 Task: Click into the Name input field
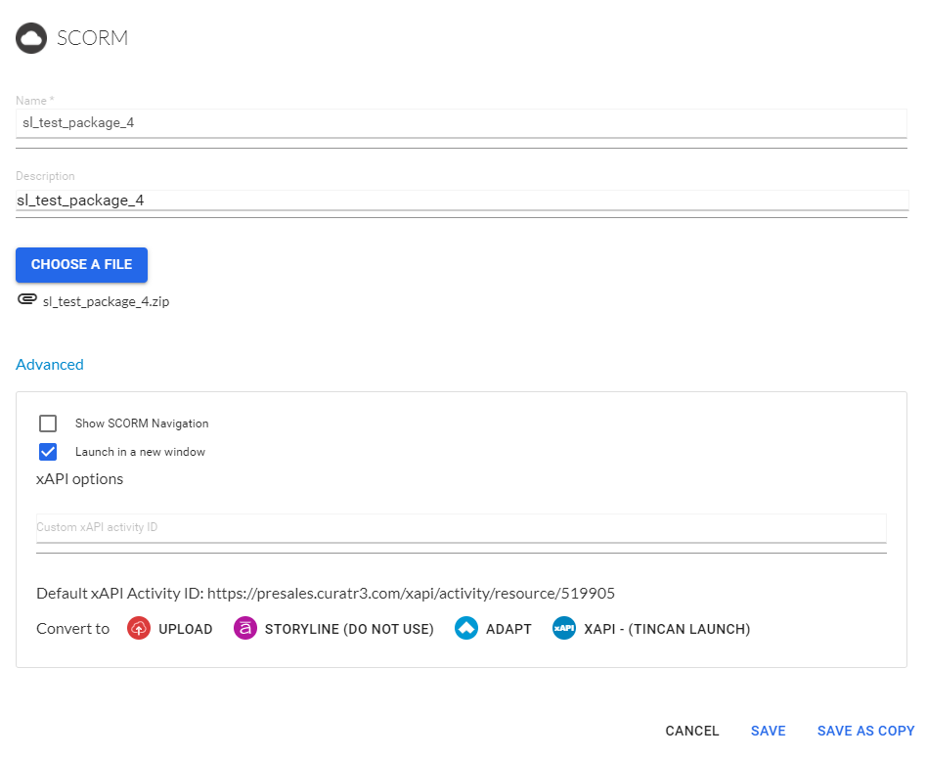click(462, 123)
